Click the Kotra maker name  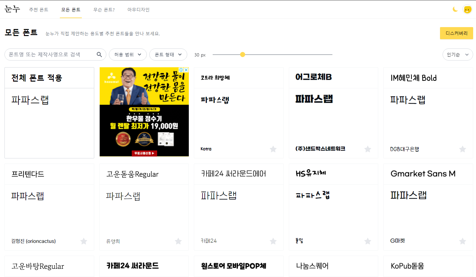(206, 149)
